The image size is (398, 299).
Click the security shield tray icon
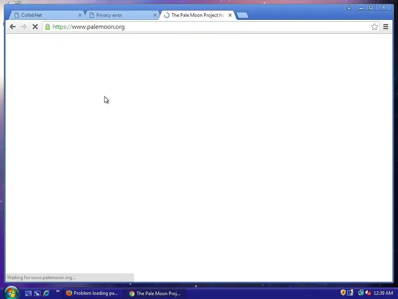point(343,293)
